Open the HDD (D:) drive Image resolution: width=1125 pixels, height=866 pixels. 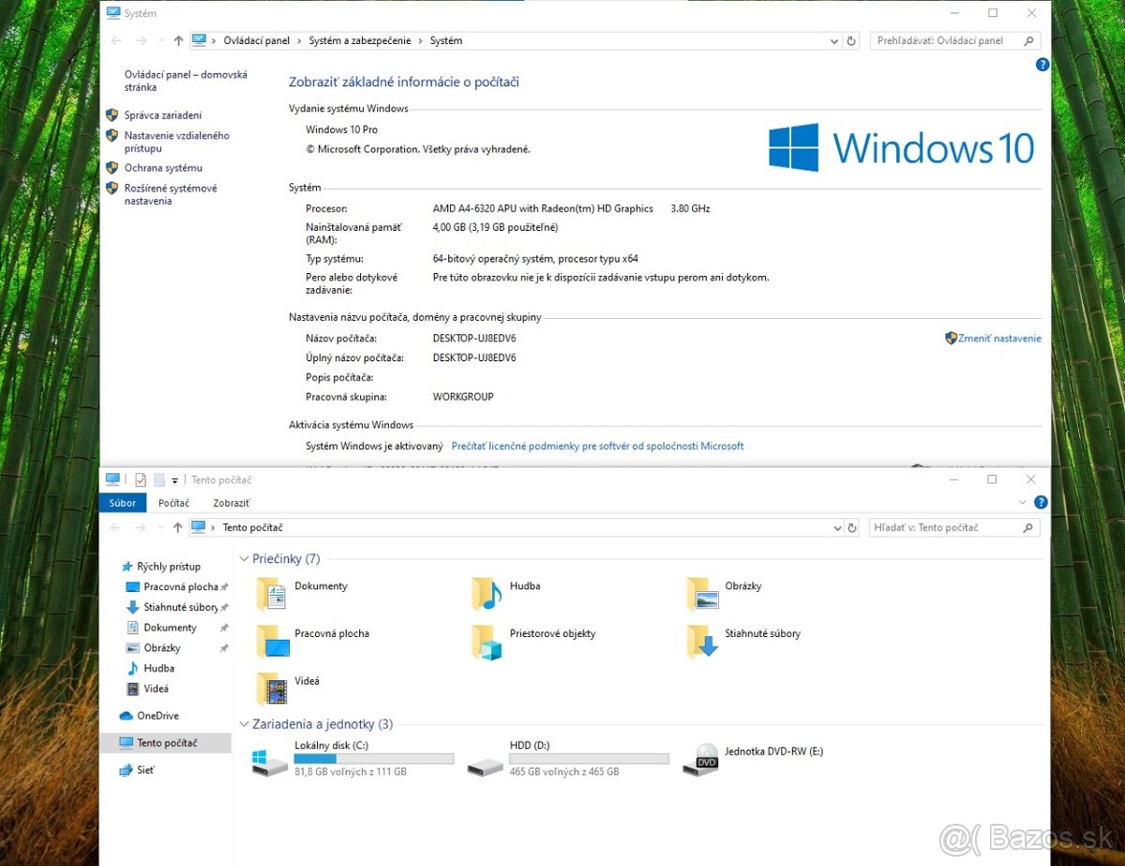tap(487, 760)
